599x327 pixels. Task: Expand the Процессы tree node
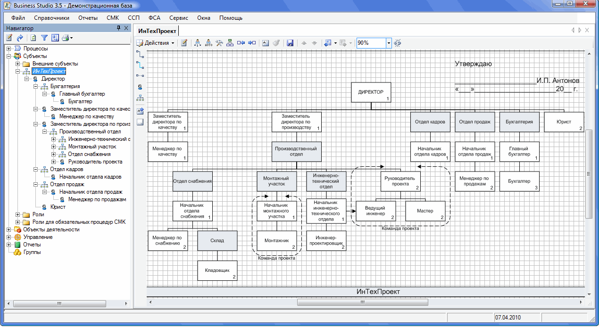[x=8, y=49]
